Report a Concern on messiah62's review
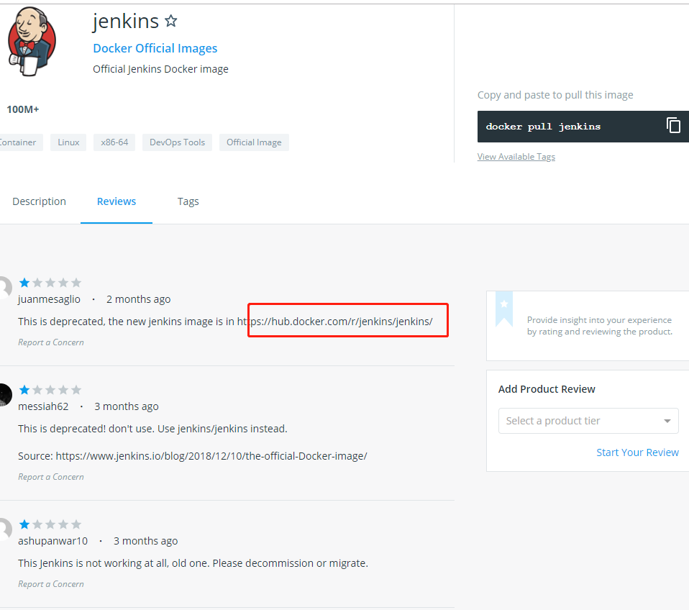This screenshot has height=610, width=689. tap(51, 477)
